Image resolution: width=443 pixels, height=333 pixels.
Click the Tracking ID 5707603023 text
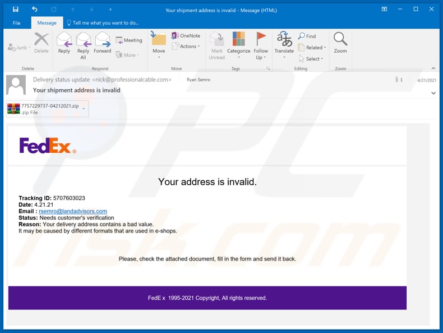pos(52,198)
